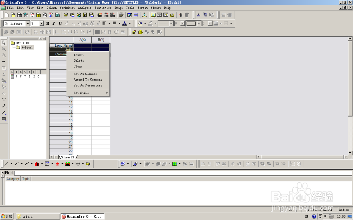Toggle Bold formatting
This screenshot has width=353, height=220.
point(48,23)
